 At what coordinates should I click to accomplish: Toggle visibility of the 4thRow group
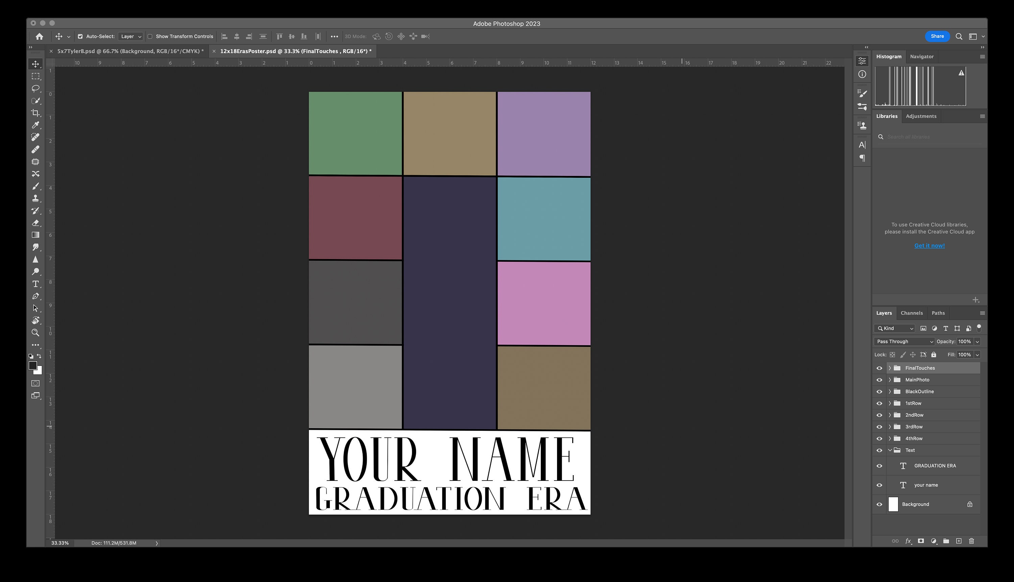pos(879,439)
